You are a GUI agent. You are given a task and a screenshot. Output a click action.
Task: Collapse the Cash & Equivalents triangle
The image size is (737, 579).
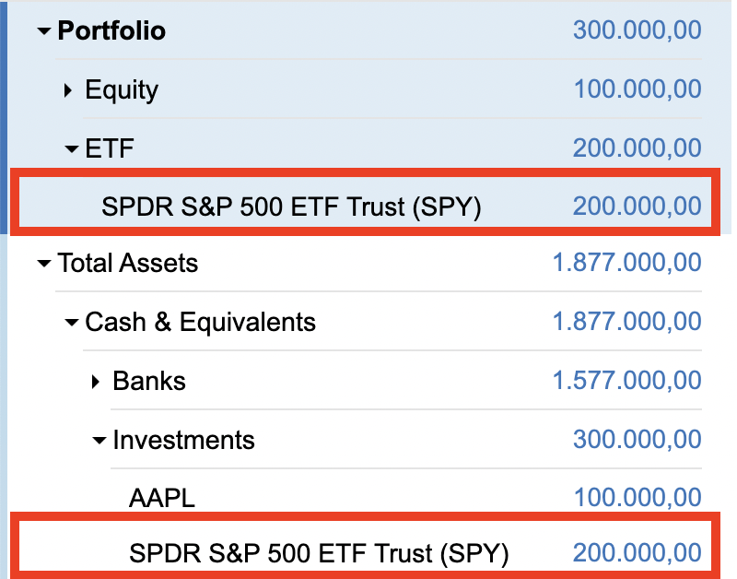click(x=71, y=323)
